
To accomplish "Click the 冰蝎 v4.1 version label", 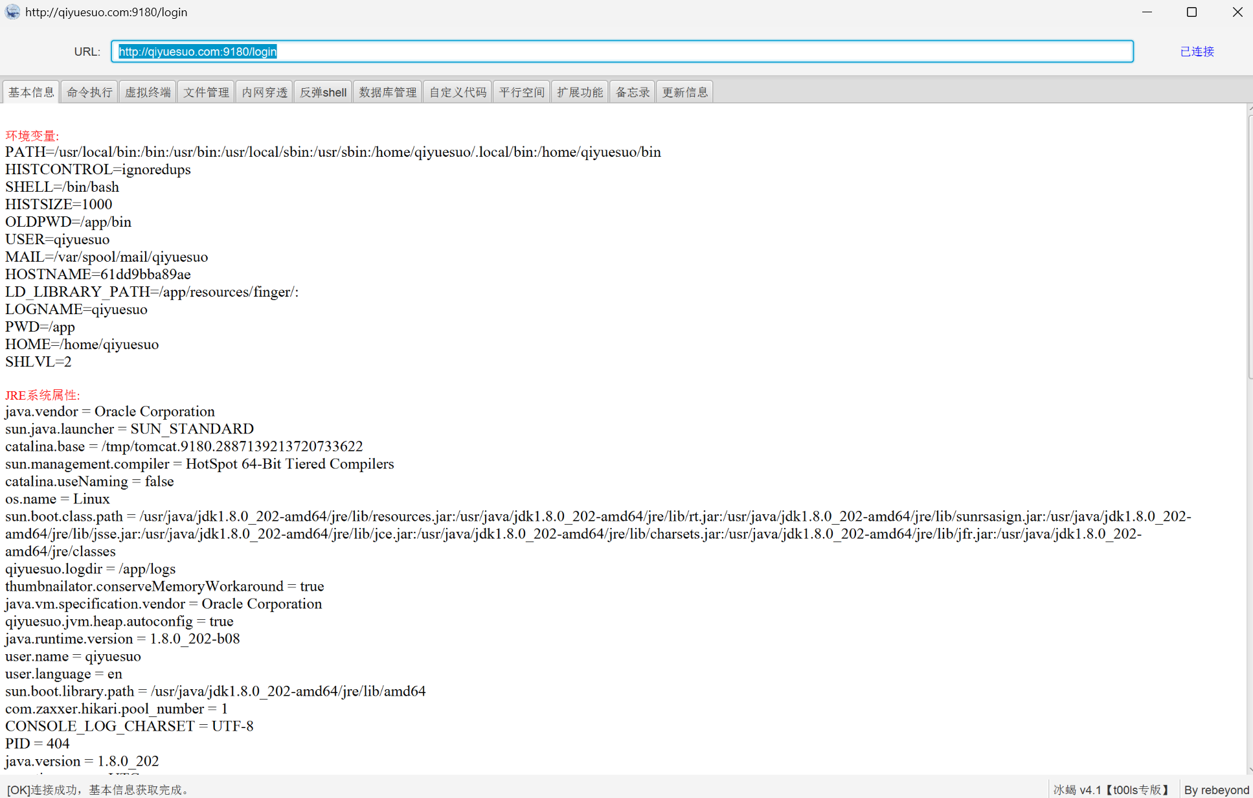I will coord(1111,790).
